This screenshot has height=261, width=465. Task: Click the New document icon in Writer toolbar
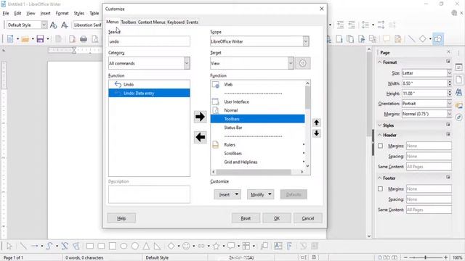[10, 38]
